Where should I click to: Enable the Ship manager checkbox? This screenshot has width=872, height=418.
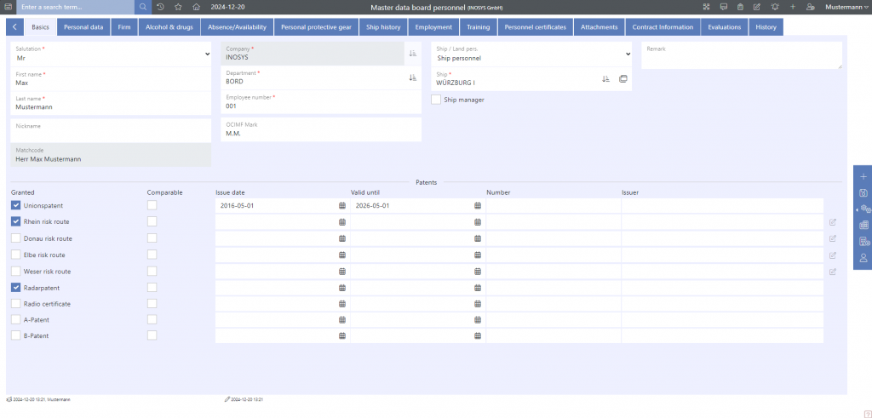436,100
